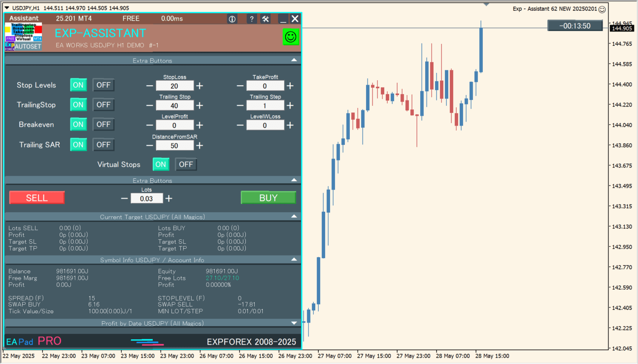
Task: Close the Exp-Assistant panel with X
Action: [x=295, y=19]
